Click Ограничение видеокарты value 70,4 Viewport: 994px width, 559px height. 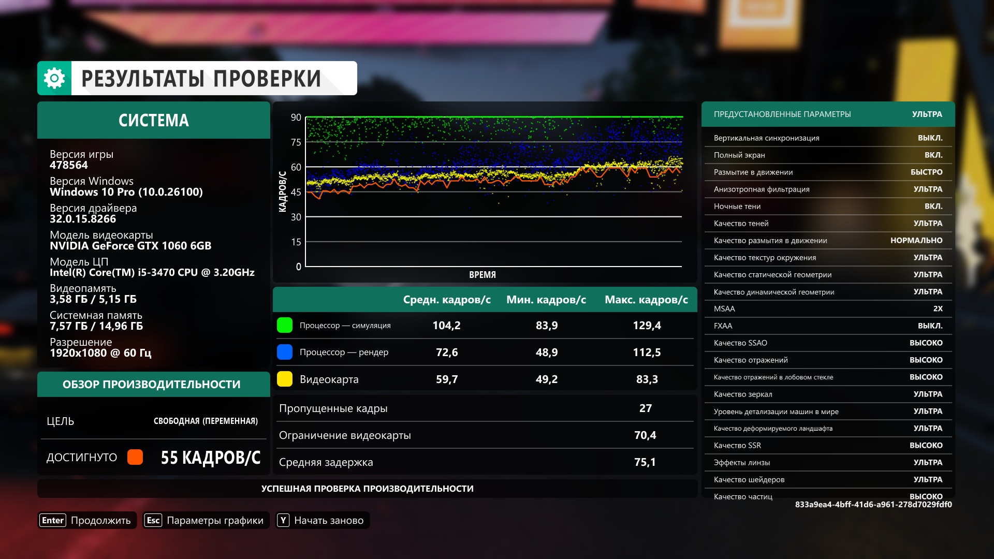645,435
